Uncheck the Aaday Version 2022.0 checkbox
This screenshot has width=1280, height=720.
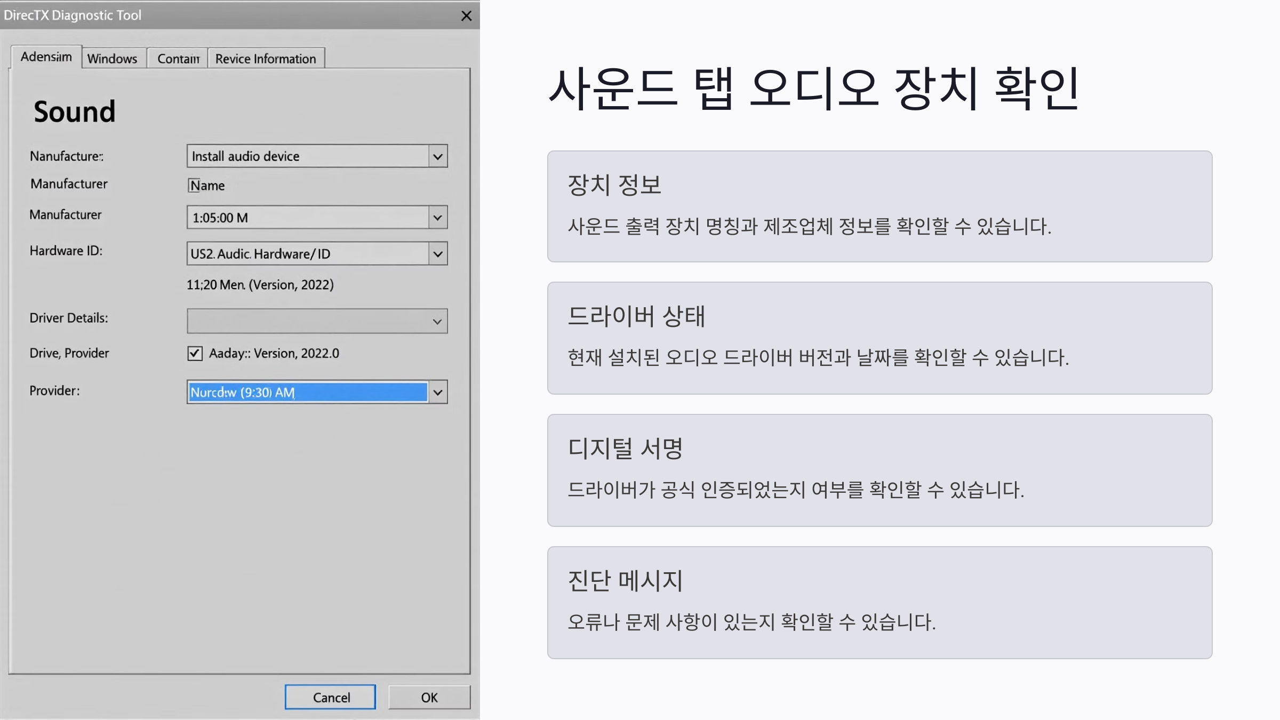click(195, 353)
